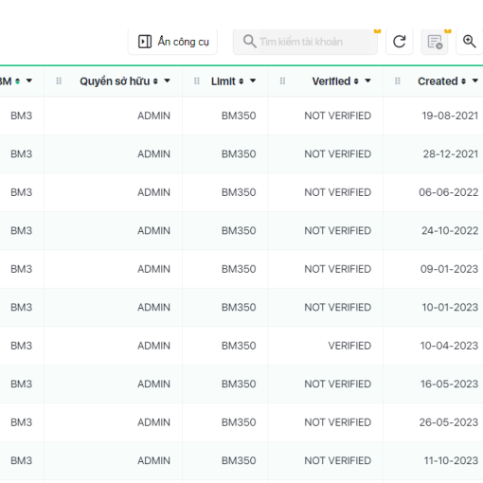Click the Created column header label
Viewport: 483px width, 483px height.
click(438, 81)
